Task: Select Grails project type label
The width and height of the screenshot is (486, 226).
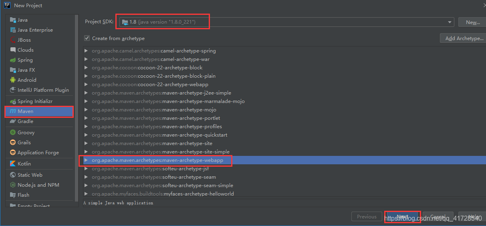Action: (24, 142)
